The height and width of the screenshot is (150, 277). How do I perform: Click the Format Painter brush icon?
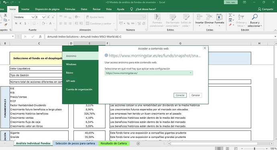[6, 25]
